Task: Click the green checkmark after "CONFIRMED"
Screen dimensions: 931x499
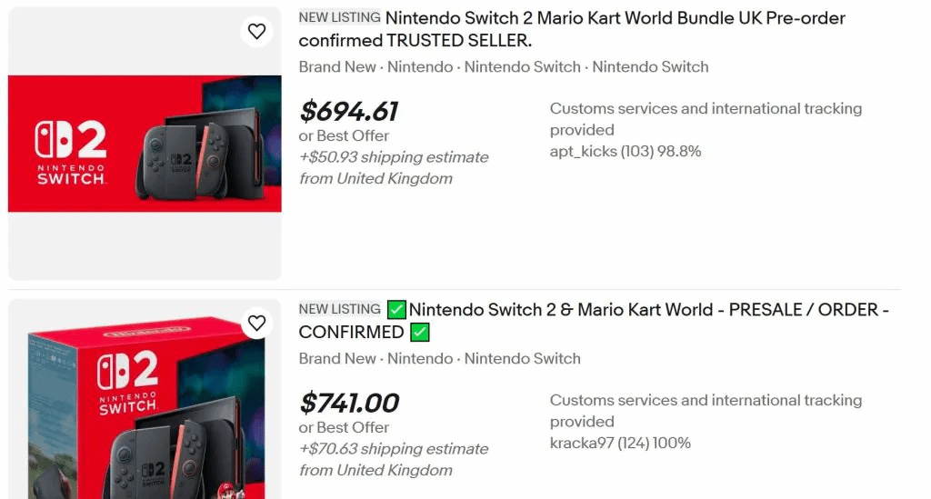Action: point(419,333)
